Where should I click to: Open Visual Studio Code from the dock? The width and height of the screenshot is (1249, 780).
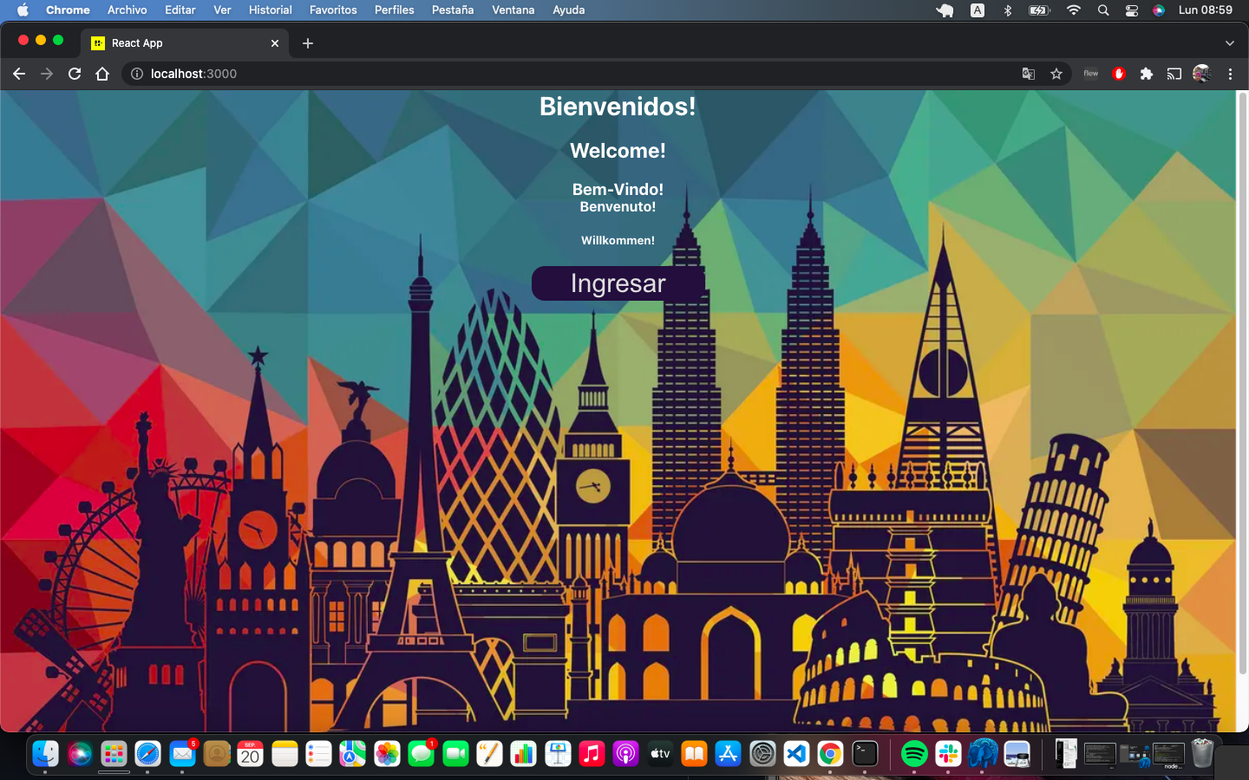(x=795, y=754)
